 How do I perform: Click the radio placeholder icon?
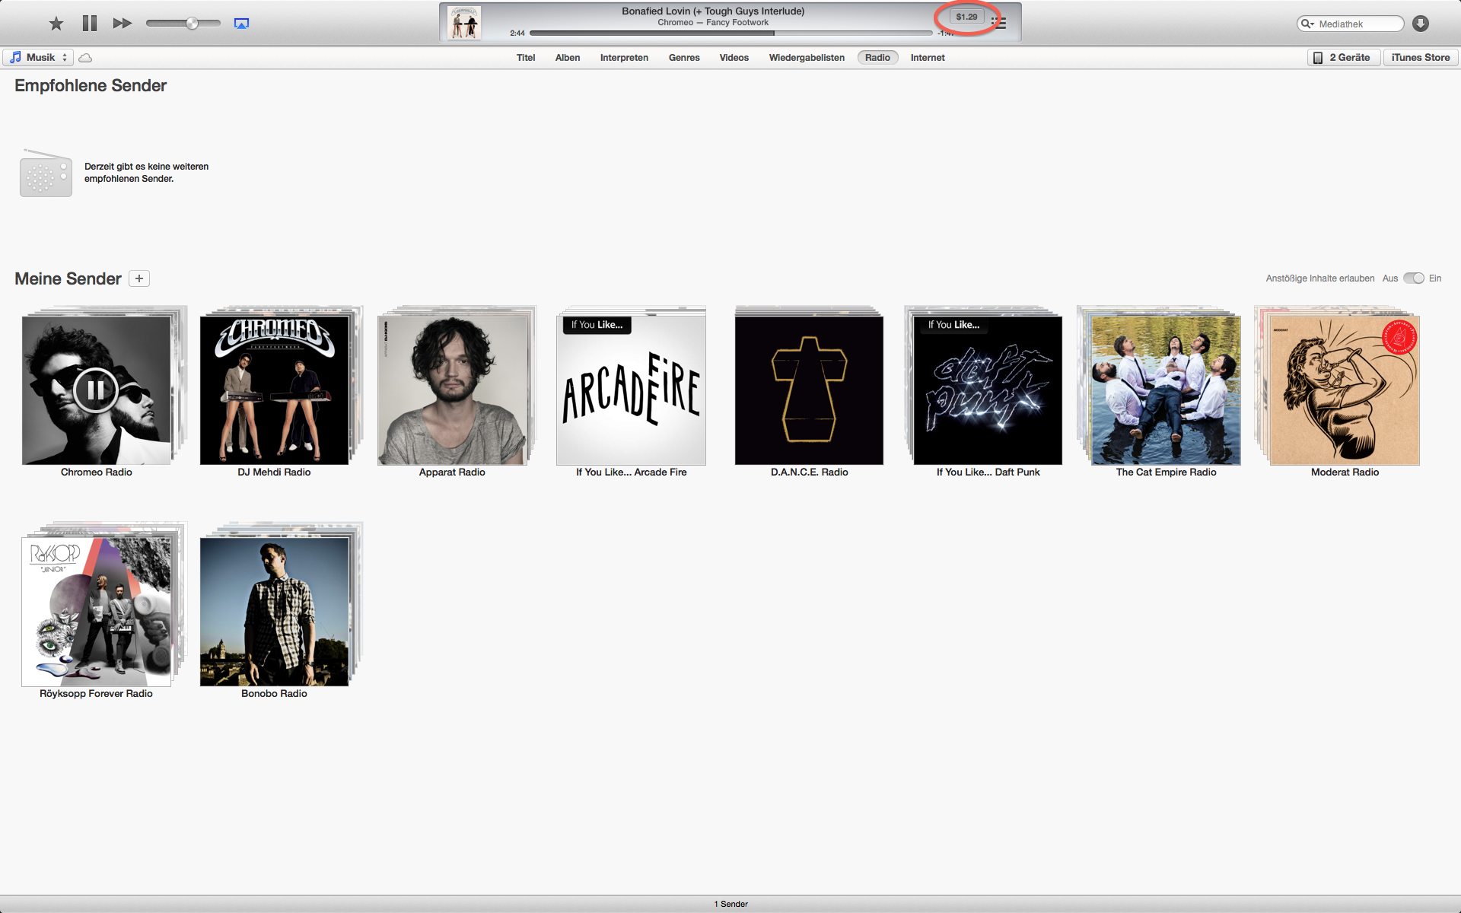click(x=46, y=173)
